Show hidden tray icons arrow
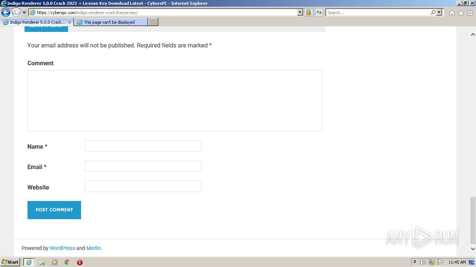This screenshot has height=267, width=476. (x=415, y=262)
